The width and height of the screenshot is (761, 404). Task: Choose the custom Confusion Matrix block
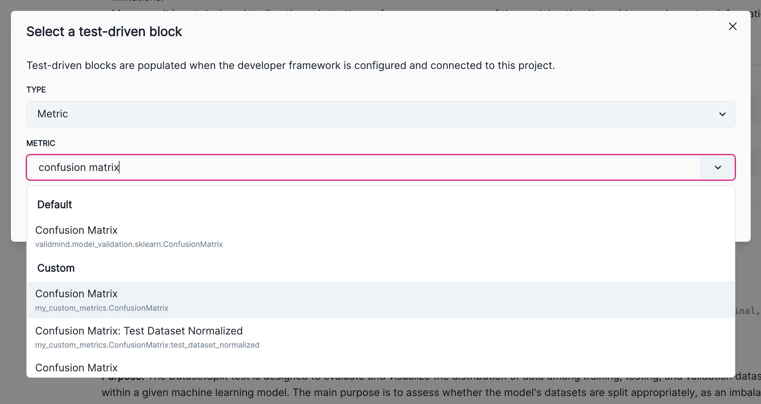tap(76, 293)
